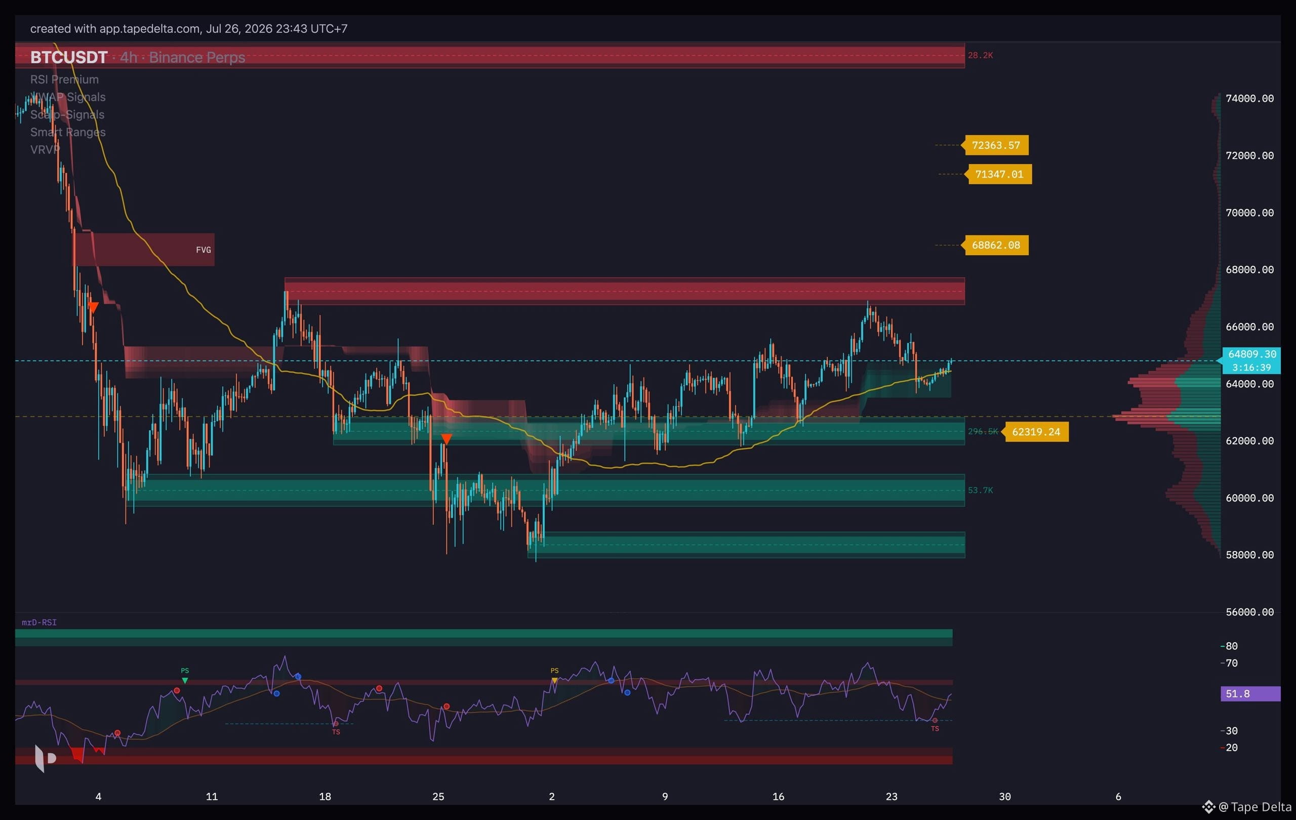Click the 28.2K volume label on the top red zone
The width and height of the screenshot is (1296, 820).
[980, 55]
